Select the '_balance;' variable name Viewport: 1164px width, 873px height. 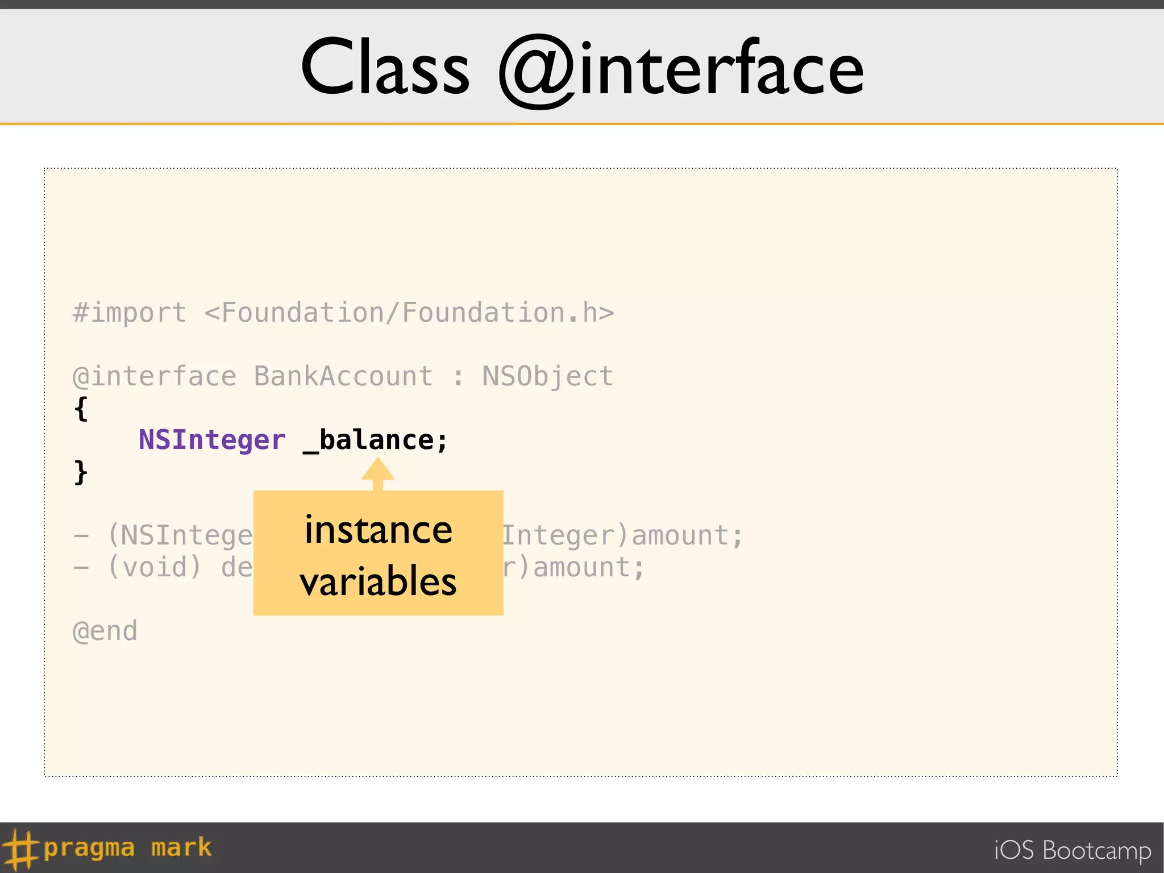pyautogui.click(x=376, y=440)
